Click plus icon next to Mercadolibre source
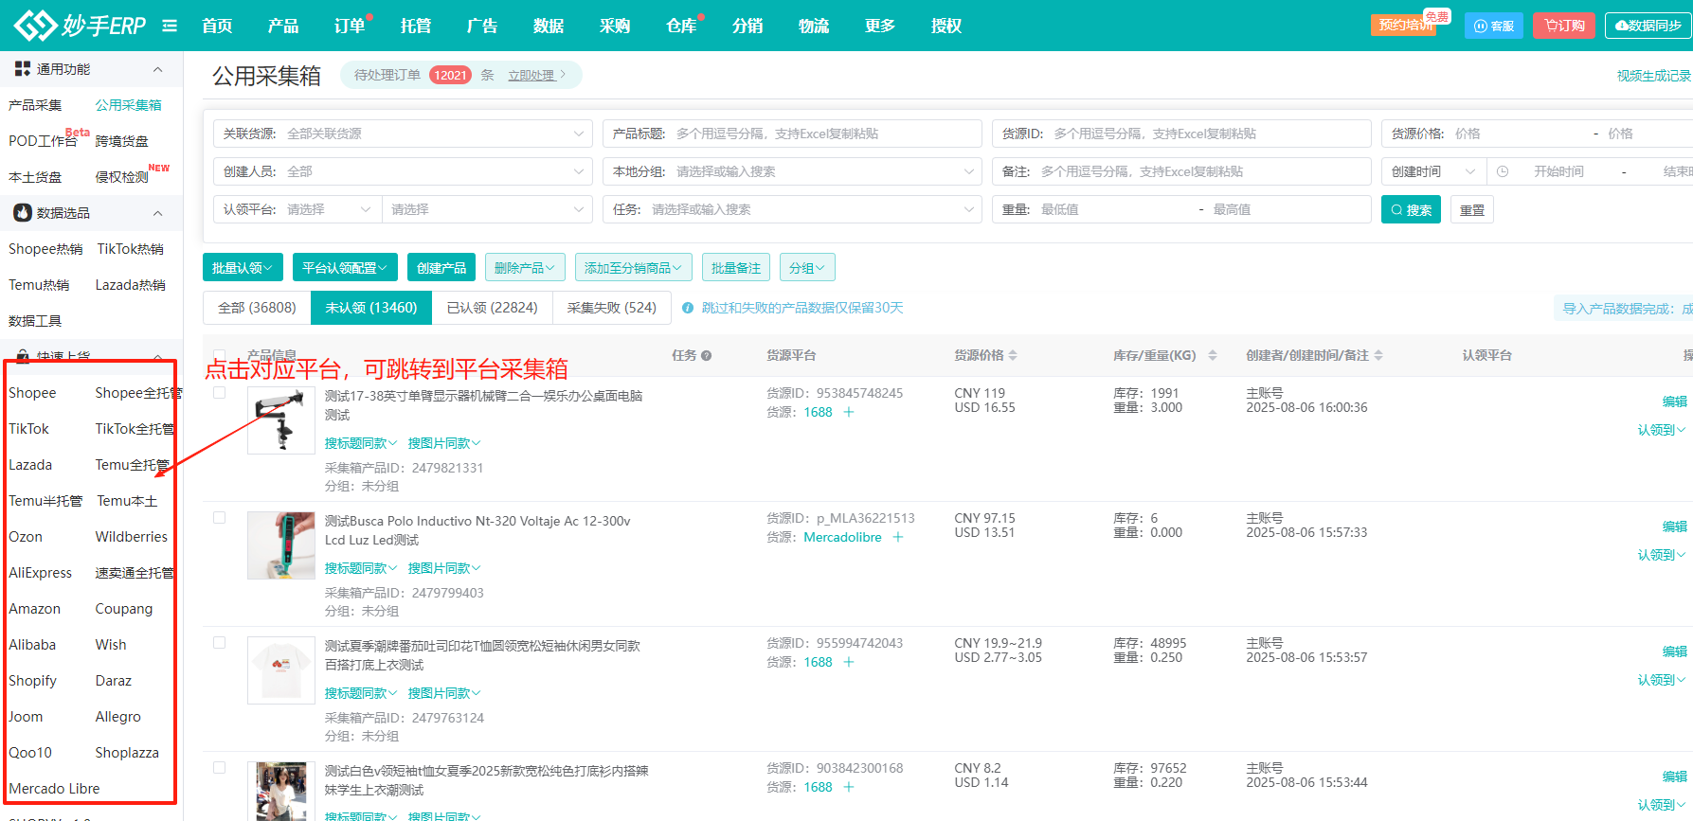The width and height of the screenshot is (1693, 821). pyautogui.click(x=898, y=537)
